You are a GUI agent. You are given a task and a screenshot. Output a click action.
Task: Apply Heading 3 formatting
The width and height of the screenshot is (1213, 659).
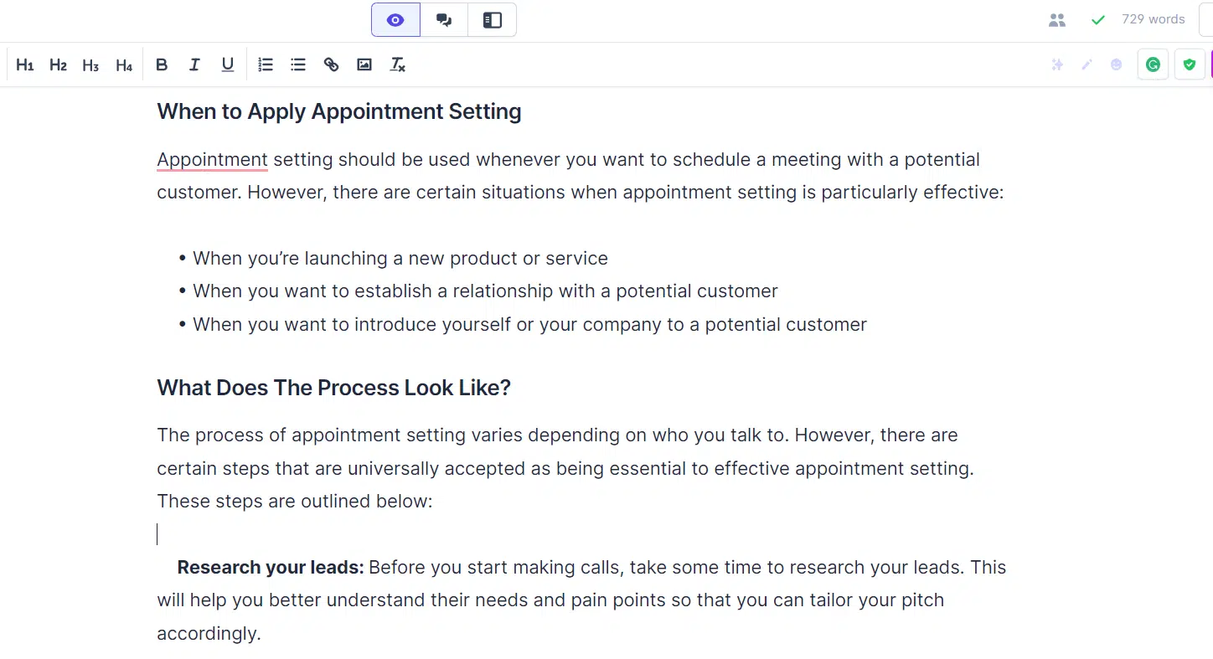pos(90,64)
